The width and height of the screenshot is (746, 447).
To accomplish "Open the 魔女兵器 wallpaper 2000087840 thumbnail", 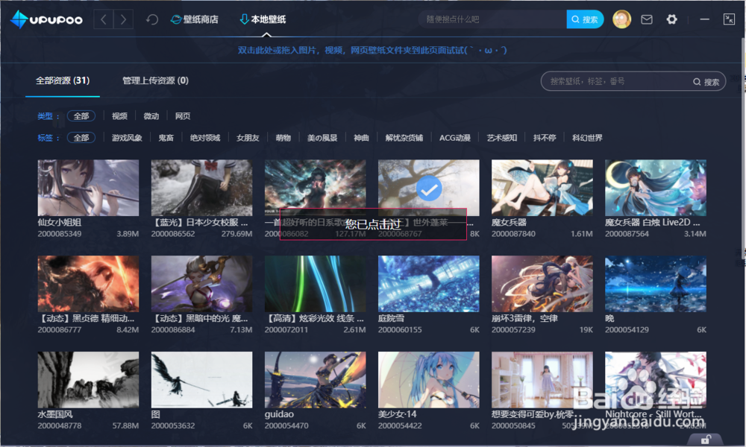I will [x=542, y=188].
